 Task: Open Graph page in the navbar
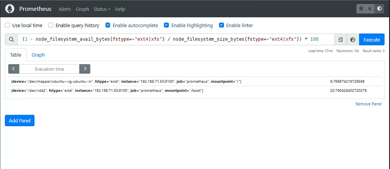82,9
